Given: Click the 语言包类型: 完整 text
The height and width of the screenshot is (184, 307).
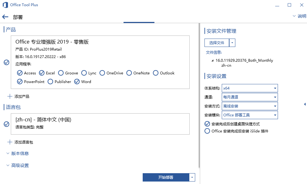Looking at the screenshot, I should click(x=29, y=127).
